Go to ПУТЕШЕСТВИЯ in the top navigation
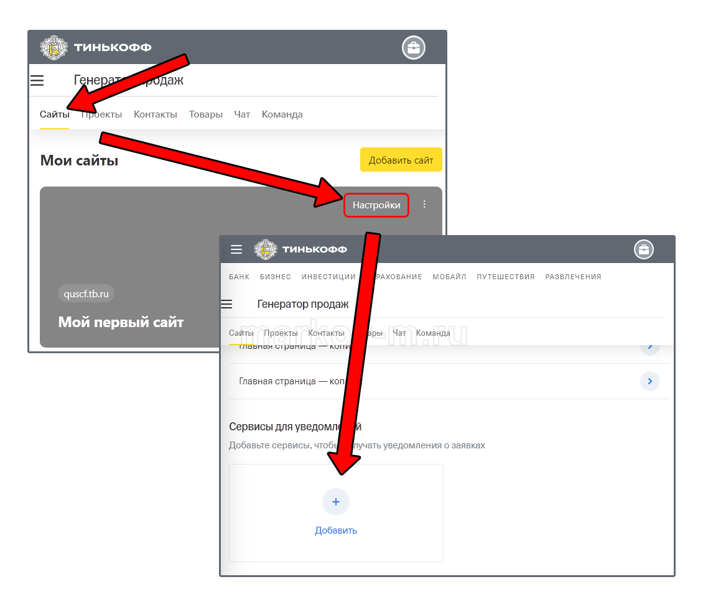 coord(505,277)
